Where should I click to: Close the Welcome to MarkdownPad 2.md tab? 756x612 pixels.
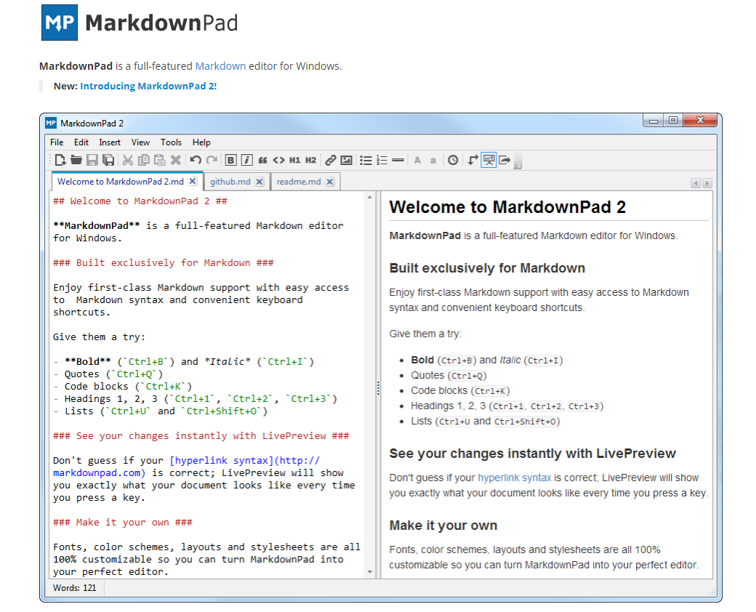(193, 181)
